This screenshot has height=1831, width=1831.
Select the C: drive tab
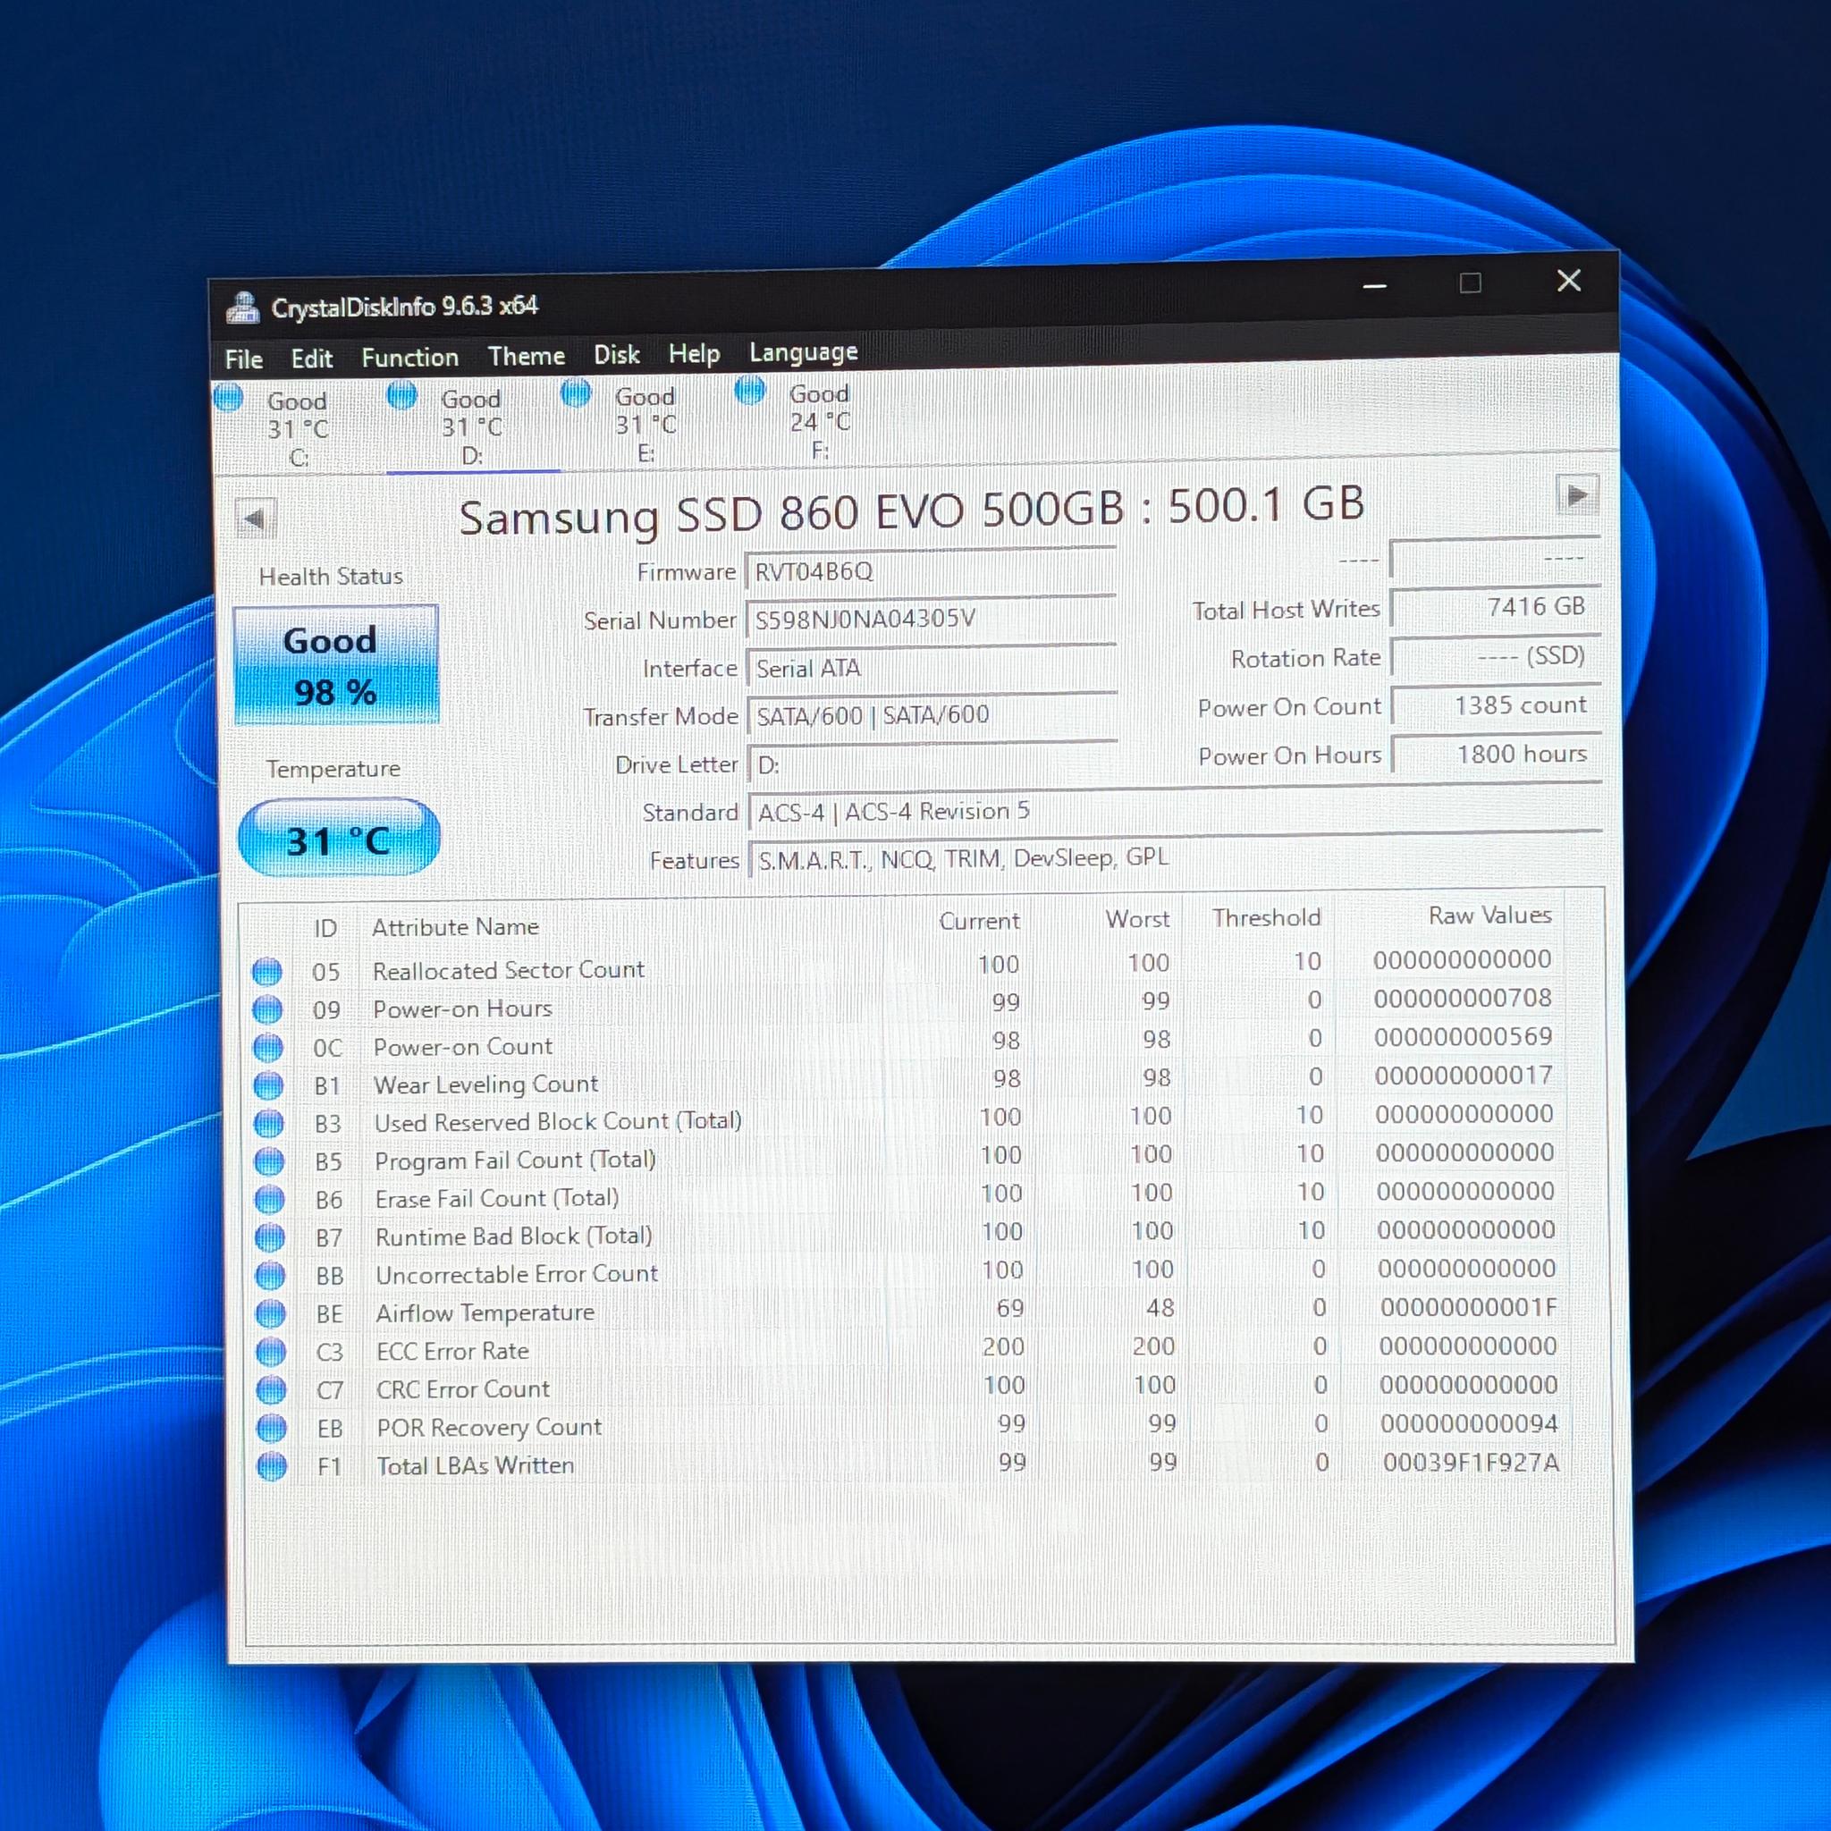point(297,428)
